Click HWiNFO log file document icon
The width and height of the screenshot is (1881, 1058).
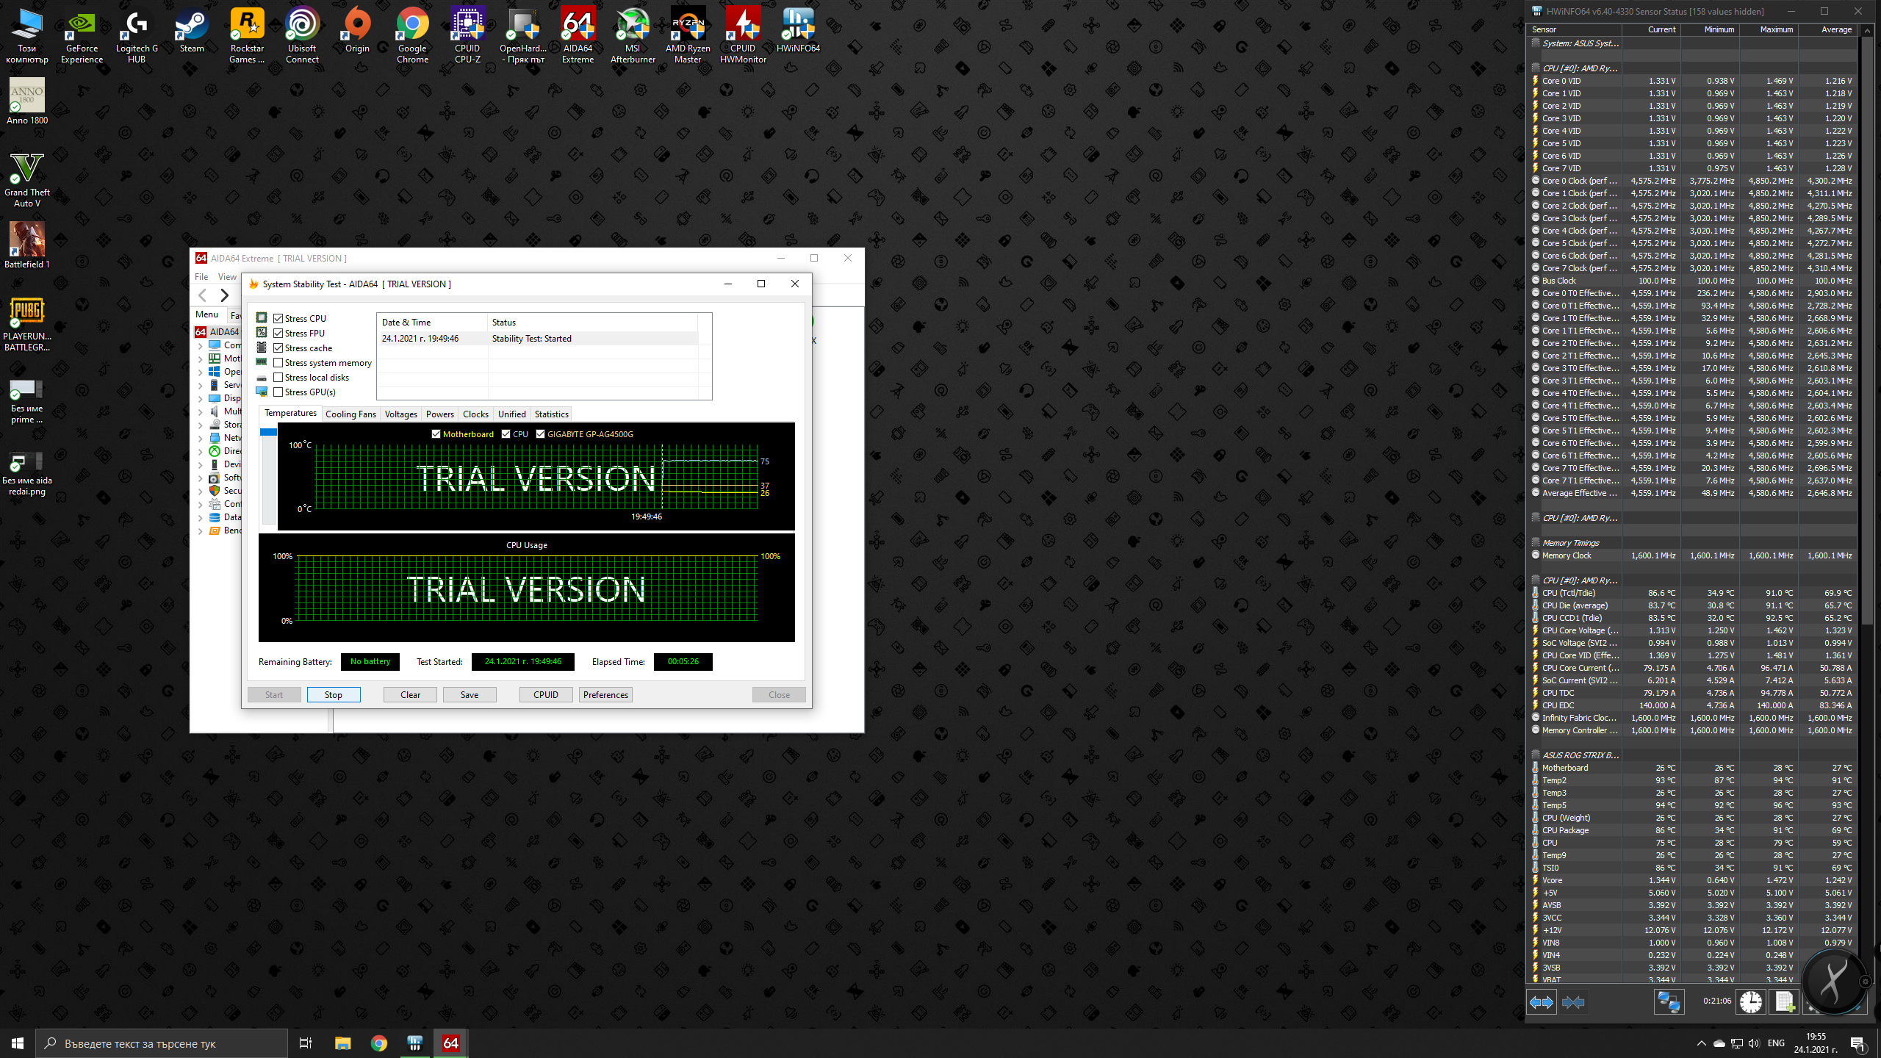coord(1783,1002)
